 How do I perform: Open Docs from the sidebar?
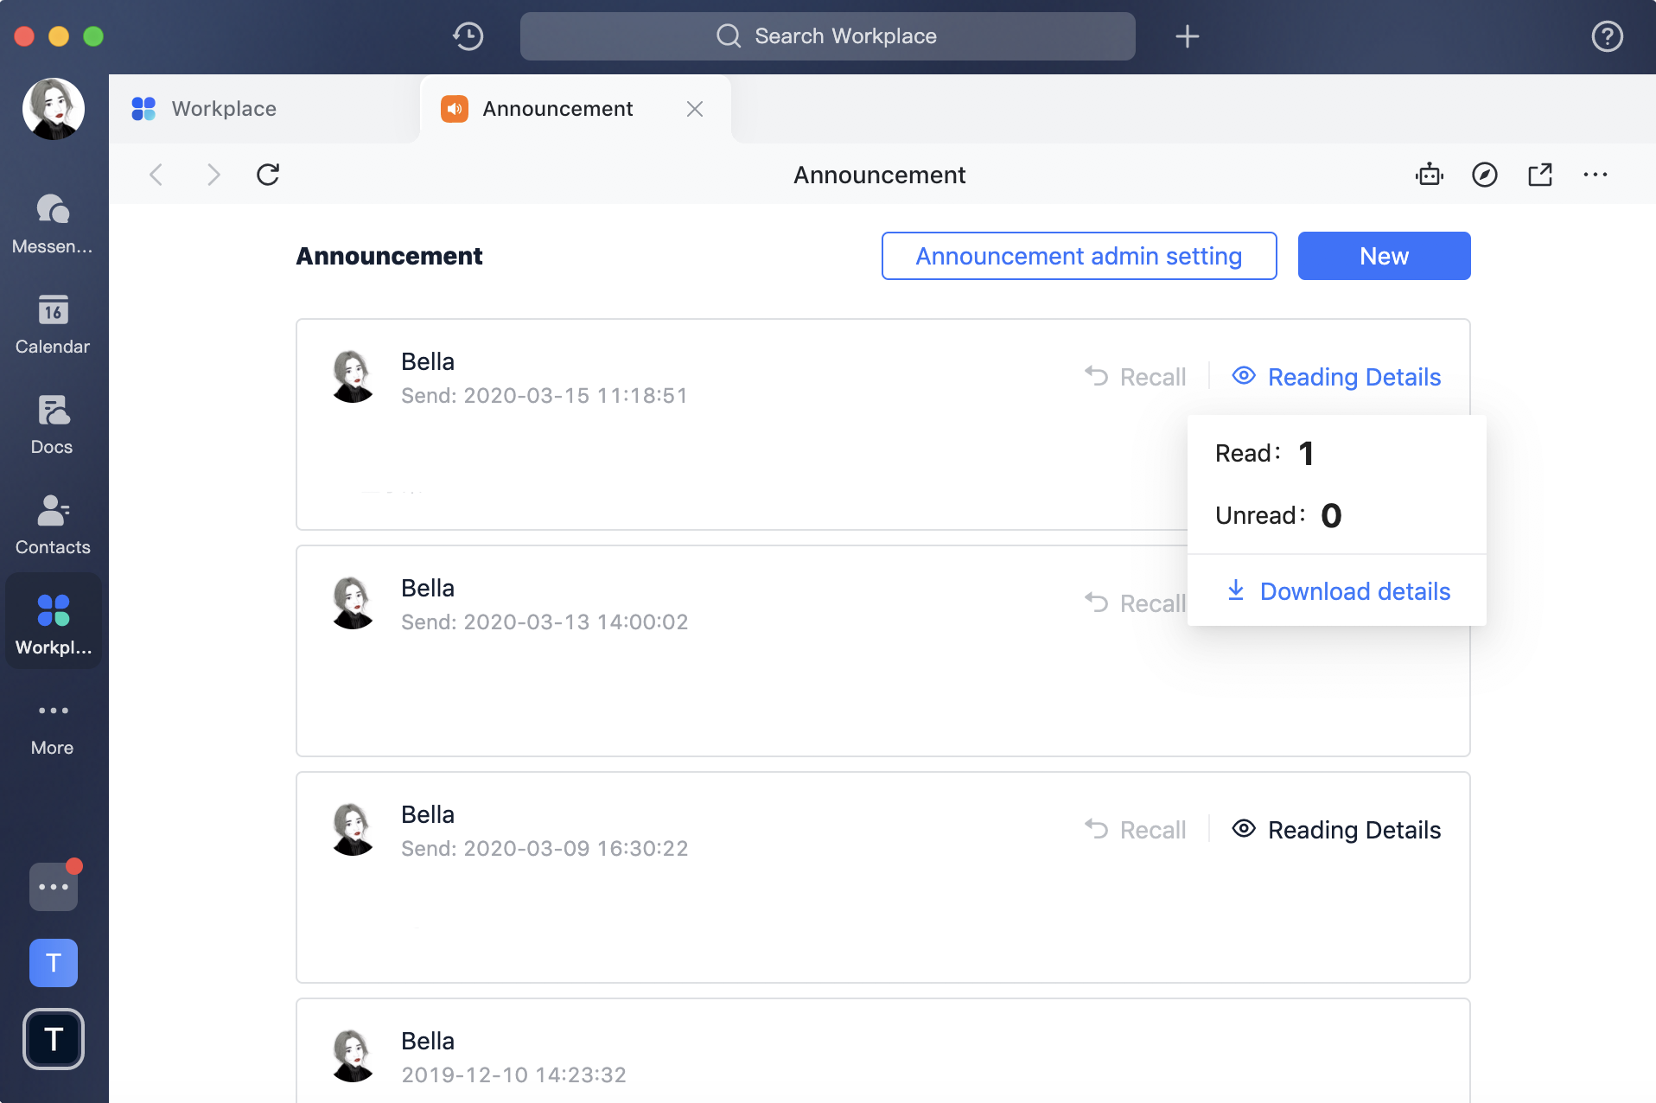click(x=53, y=424)
